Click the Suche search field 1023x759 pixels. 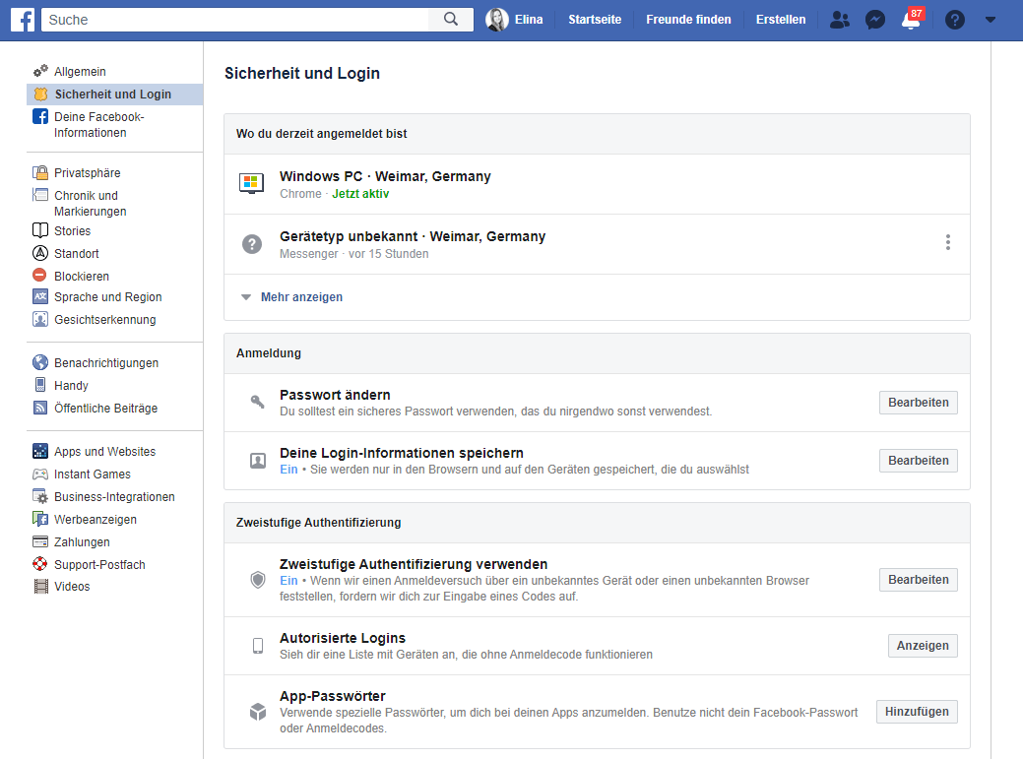click(x=235, y=20)
